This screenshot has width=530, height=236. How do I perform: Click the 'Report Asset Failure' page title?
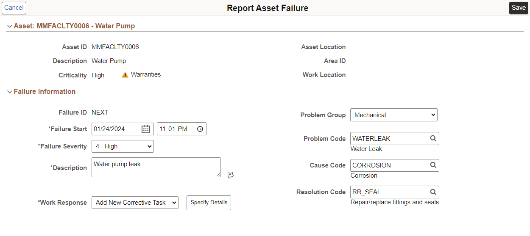(268, 8)
